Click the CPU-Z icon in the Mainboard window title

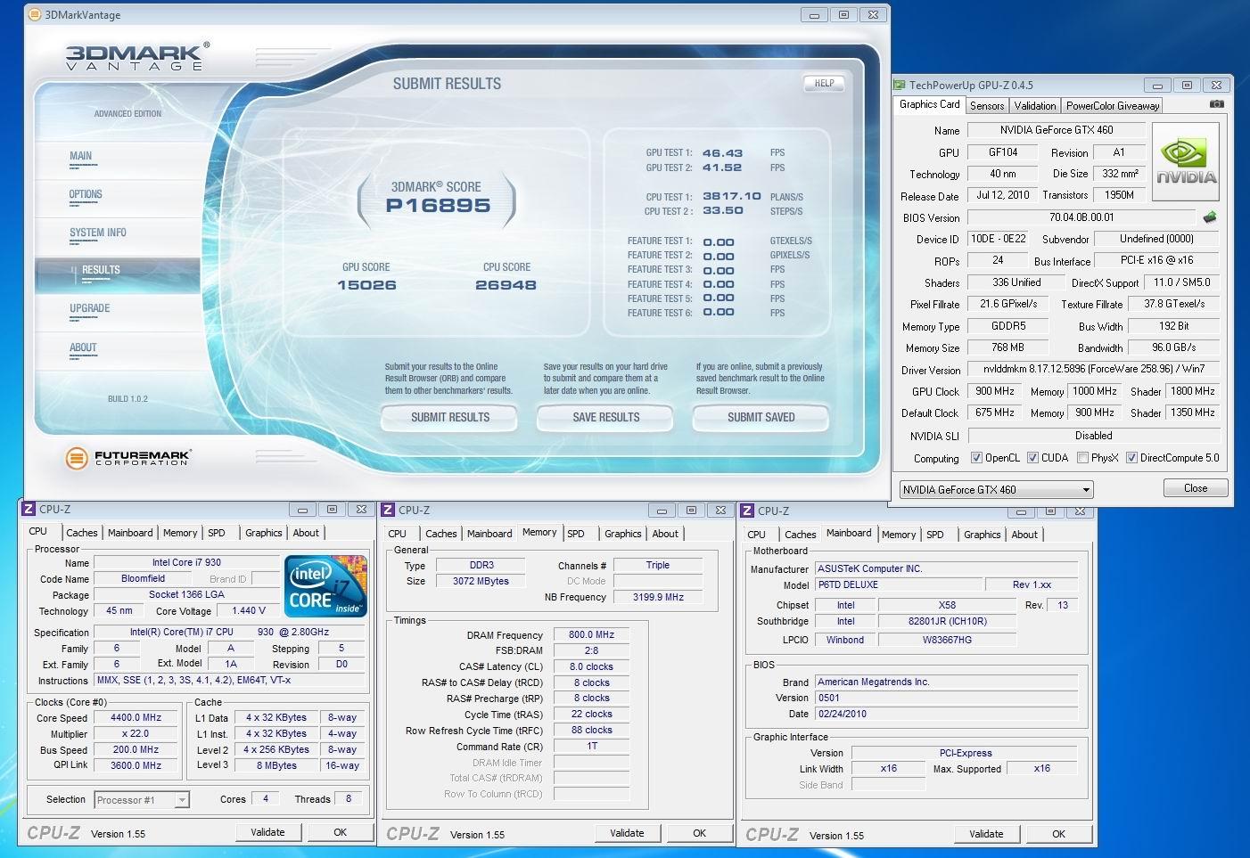(747, 511)
